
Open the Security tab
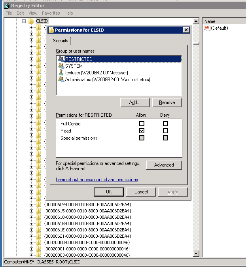[x=61, y=41]
